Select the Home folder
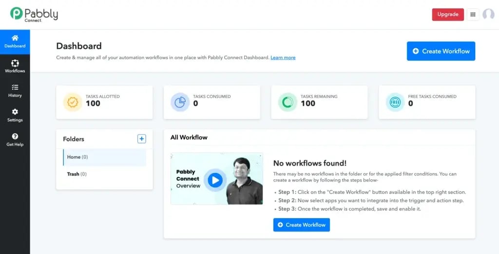The width and height of the screenshot is (499, 254). pos(104,157)
